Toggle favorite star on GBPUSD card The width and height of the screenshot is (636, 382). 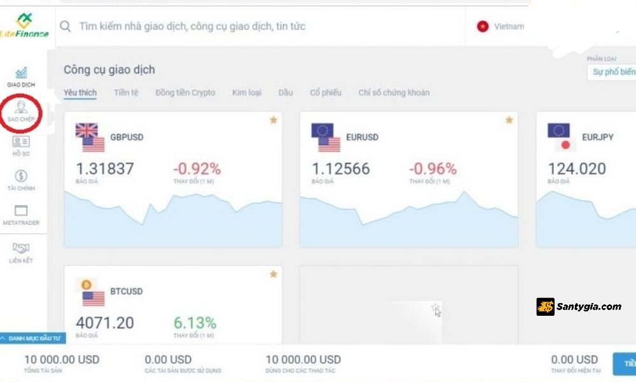[273, 120]
